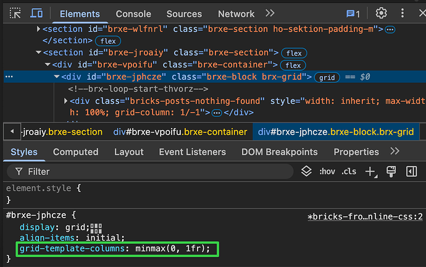The width and height of the screenshot is (426, 267).
Task: Toggle the device toolbar icon
Action: [37, 13]
